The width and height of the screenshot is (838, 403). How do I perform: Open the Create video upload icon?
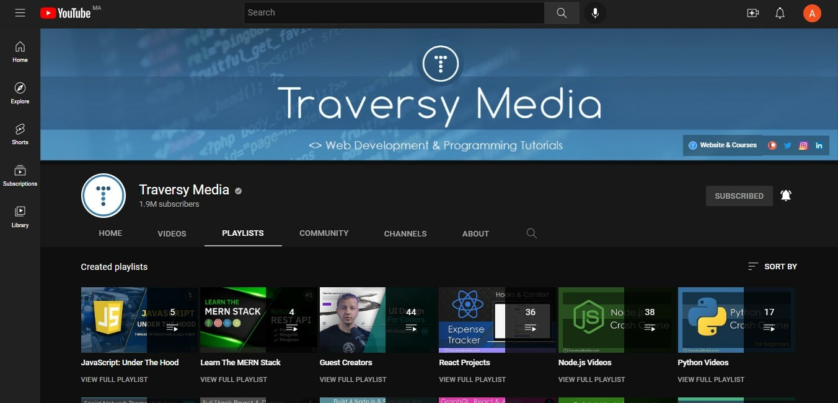pos(752,12)
